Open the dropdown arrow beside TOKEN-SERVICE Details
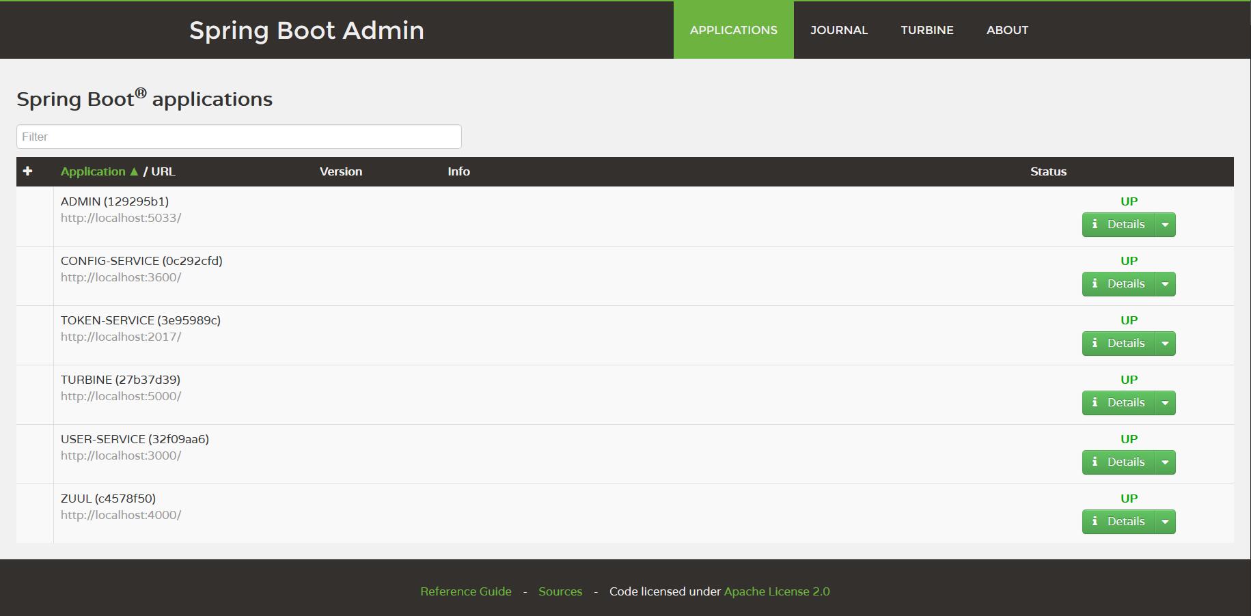1251x616 pixels. pos(1165,344)
